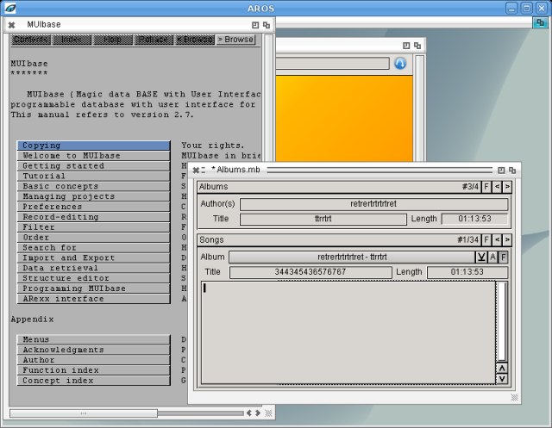Open the Getting started help topic

(93, 166)
